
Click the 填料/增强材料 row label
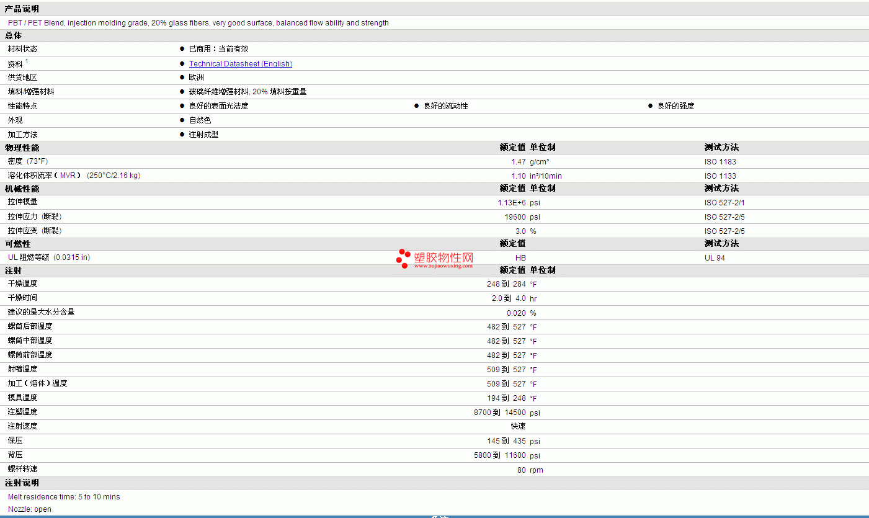31,92
